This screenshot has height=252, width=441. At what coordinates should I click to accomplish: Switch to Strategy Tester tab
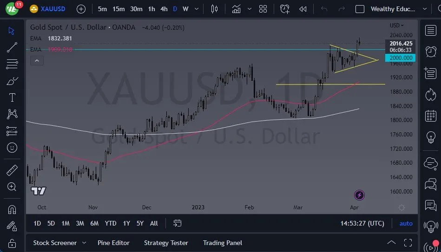pyautogui.click(x=166, y=243)
